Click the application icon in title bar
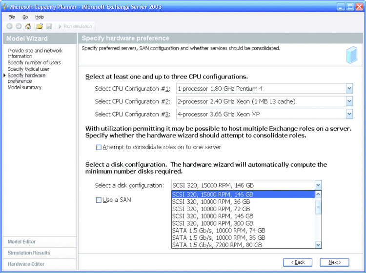Screen dimensions: 366x273 tap(5, 6)
